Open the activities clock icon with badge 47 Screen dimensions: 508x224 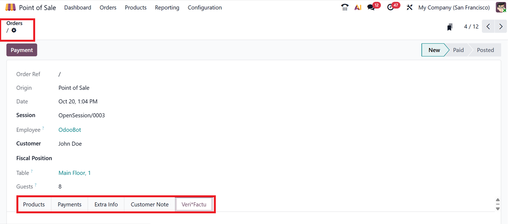[x=390, y=7]
